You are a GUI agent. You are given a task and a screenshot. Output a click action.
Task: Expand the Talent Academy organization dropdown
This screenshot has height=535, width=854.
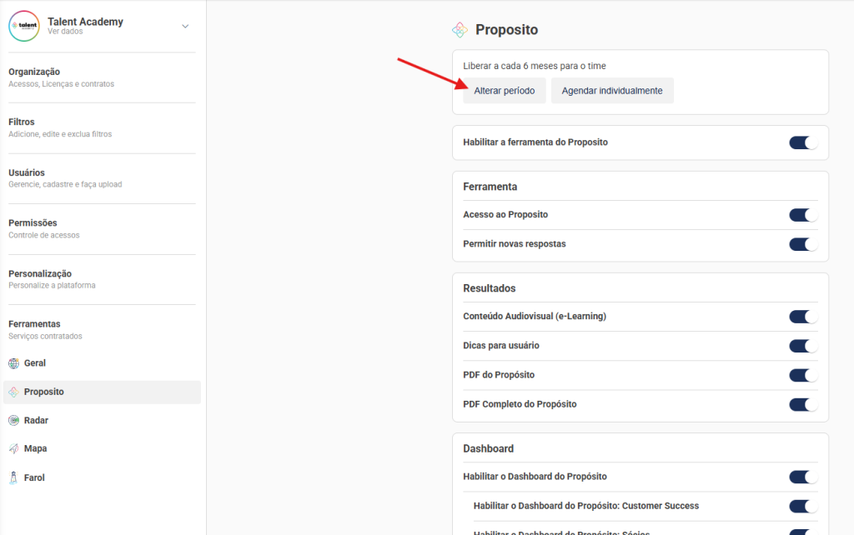click(185, 26)
